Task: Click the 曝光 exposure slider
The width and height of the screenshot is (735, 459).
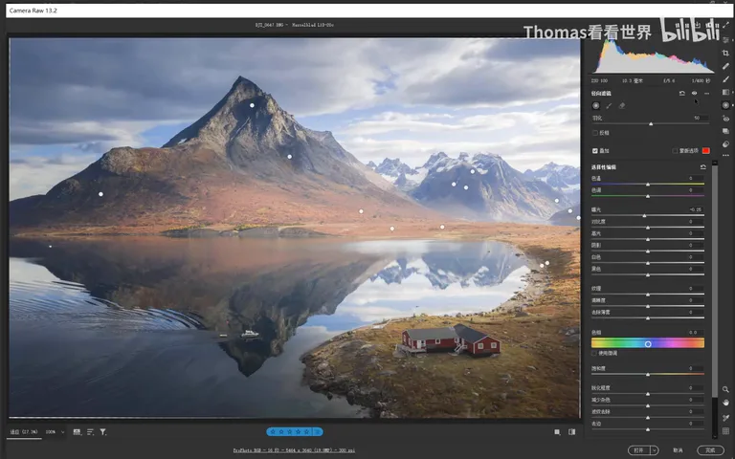Action: [x=648, y=216]
